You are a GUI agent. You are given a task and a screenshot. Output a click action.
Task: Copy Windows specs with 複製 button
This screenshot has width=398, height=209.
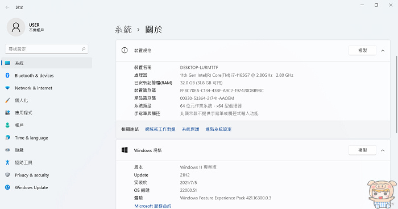pyautogui.click(x=362, y=150)
